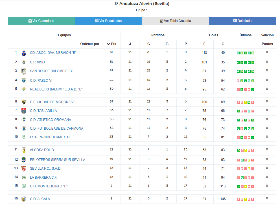Click the E. column header
The image size is (280, 206).
(167, 44)
